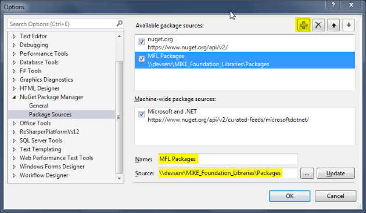This screenshot has height=213, width=366.
Task: Click the Name field containing MFL Packages
Action: coord(228,159)
